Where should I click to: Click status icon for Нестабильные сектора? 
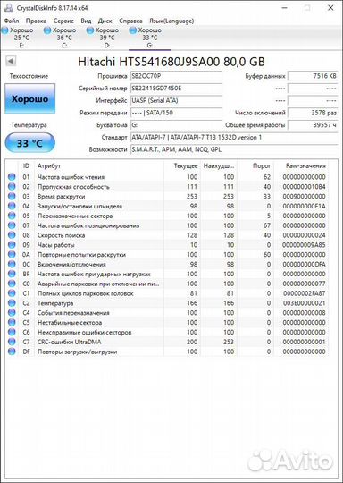pos(12,323)
